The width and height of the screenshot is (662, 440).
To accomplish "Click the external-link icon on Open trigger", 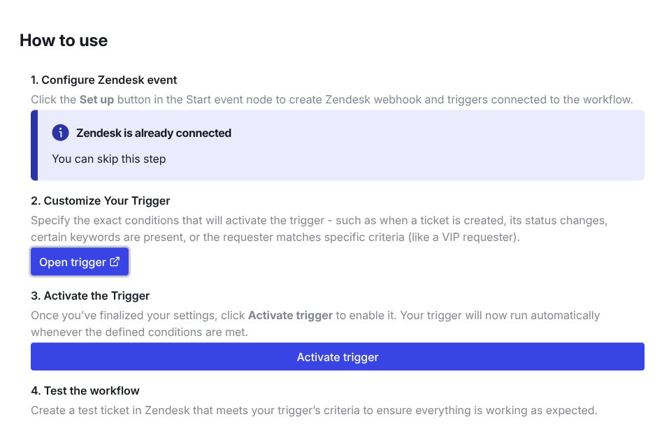I will point(114,262).
